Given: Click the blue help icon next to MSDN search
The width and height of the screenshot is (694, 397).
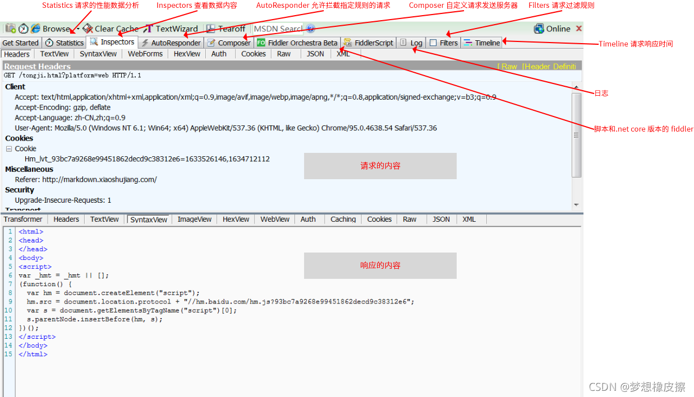Looking at the screenshot, I should pyautogui.click(x=310, y=29).
